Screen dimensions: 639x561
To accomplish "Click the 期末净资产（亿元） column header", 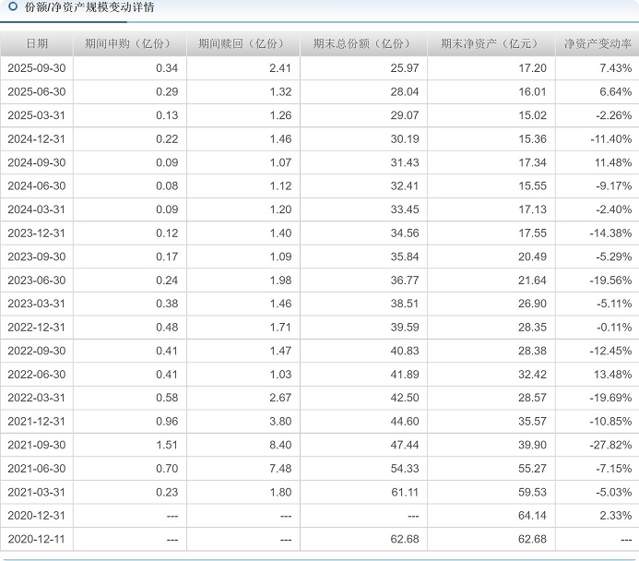I will click(491, 43).
